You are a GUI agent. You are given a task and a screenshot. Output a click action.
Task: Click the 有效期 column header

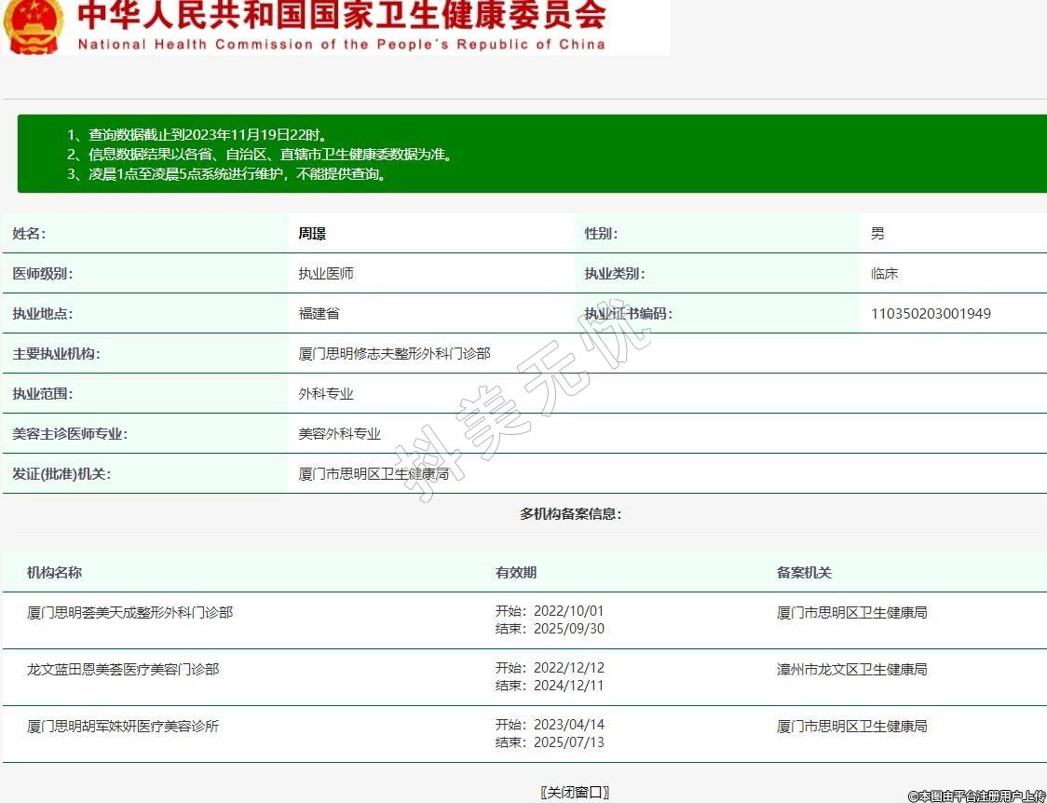[516, 573]
